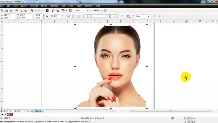The image size is (218, 123).
Task: Click the Print icon in the toolbar
Action: coord(11,11)
